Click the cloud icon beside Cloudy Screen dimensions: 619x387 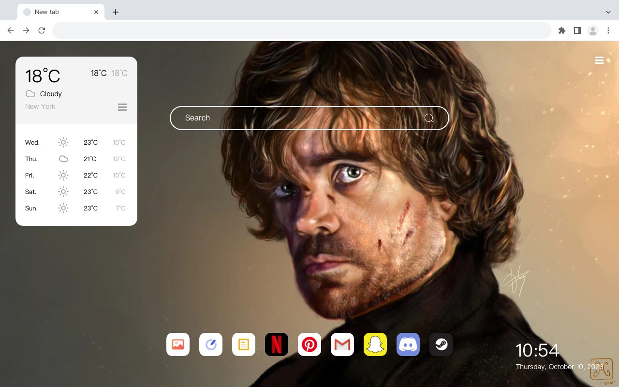[x=30, y=94]
